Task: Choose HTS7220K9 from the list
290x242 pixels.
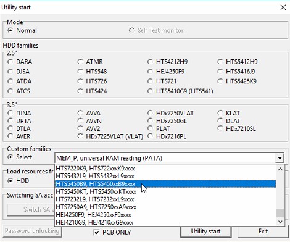Action: (x=165, y=169)
